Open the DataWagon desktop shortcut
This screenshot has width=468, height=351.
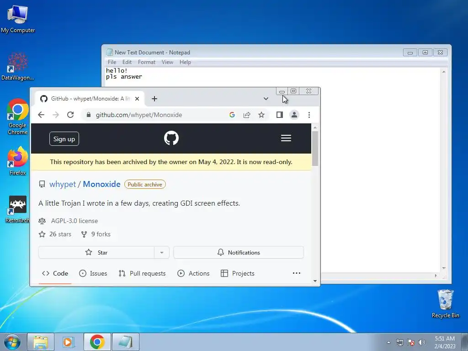[18, 66]
